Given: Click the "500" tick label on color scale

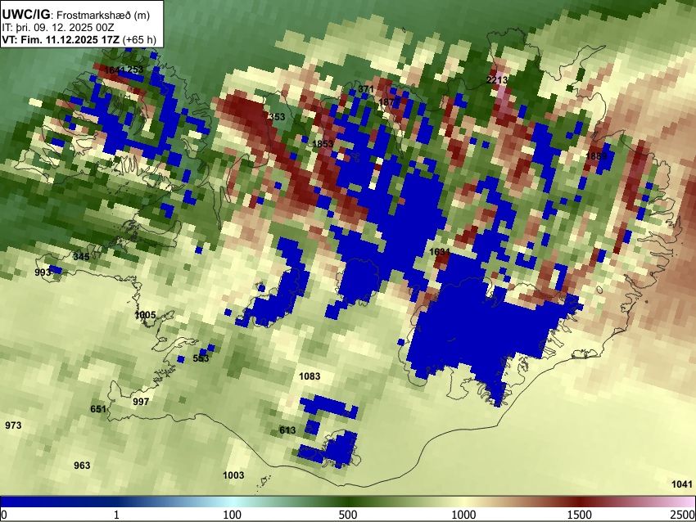Looking at the screenshot, I should click(348, 515).
